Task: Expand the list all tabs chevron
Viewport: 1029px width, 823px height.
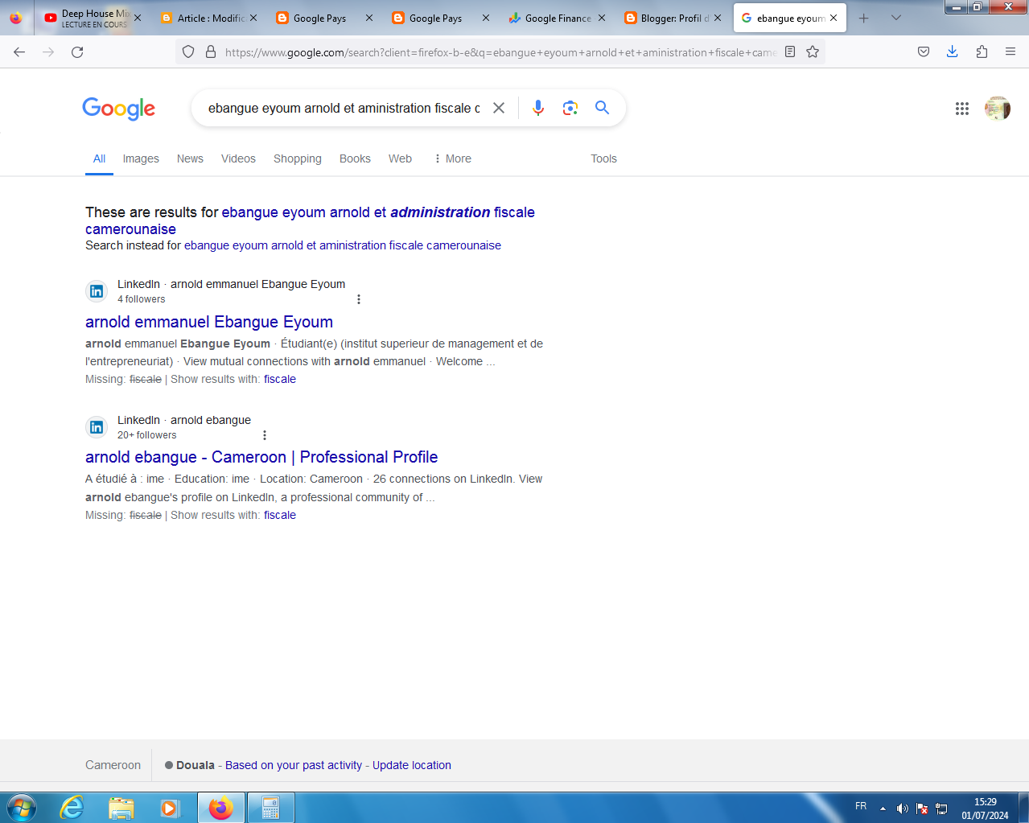Action: (896, 18)
